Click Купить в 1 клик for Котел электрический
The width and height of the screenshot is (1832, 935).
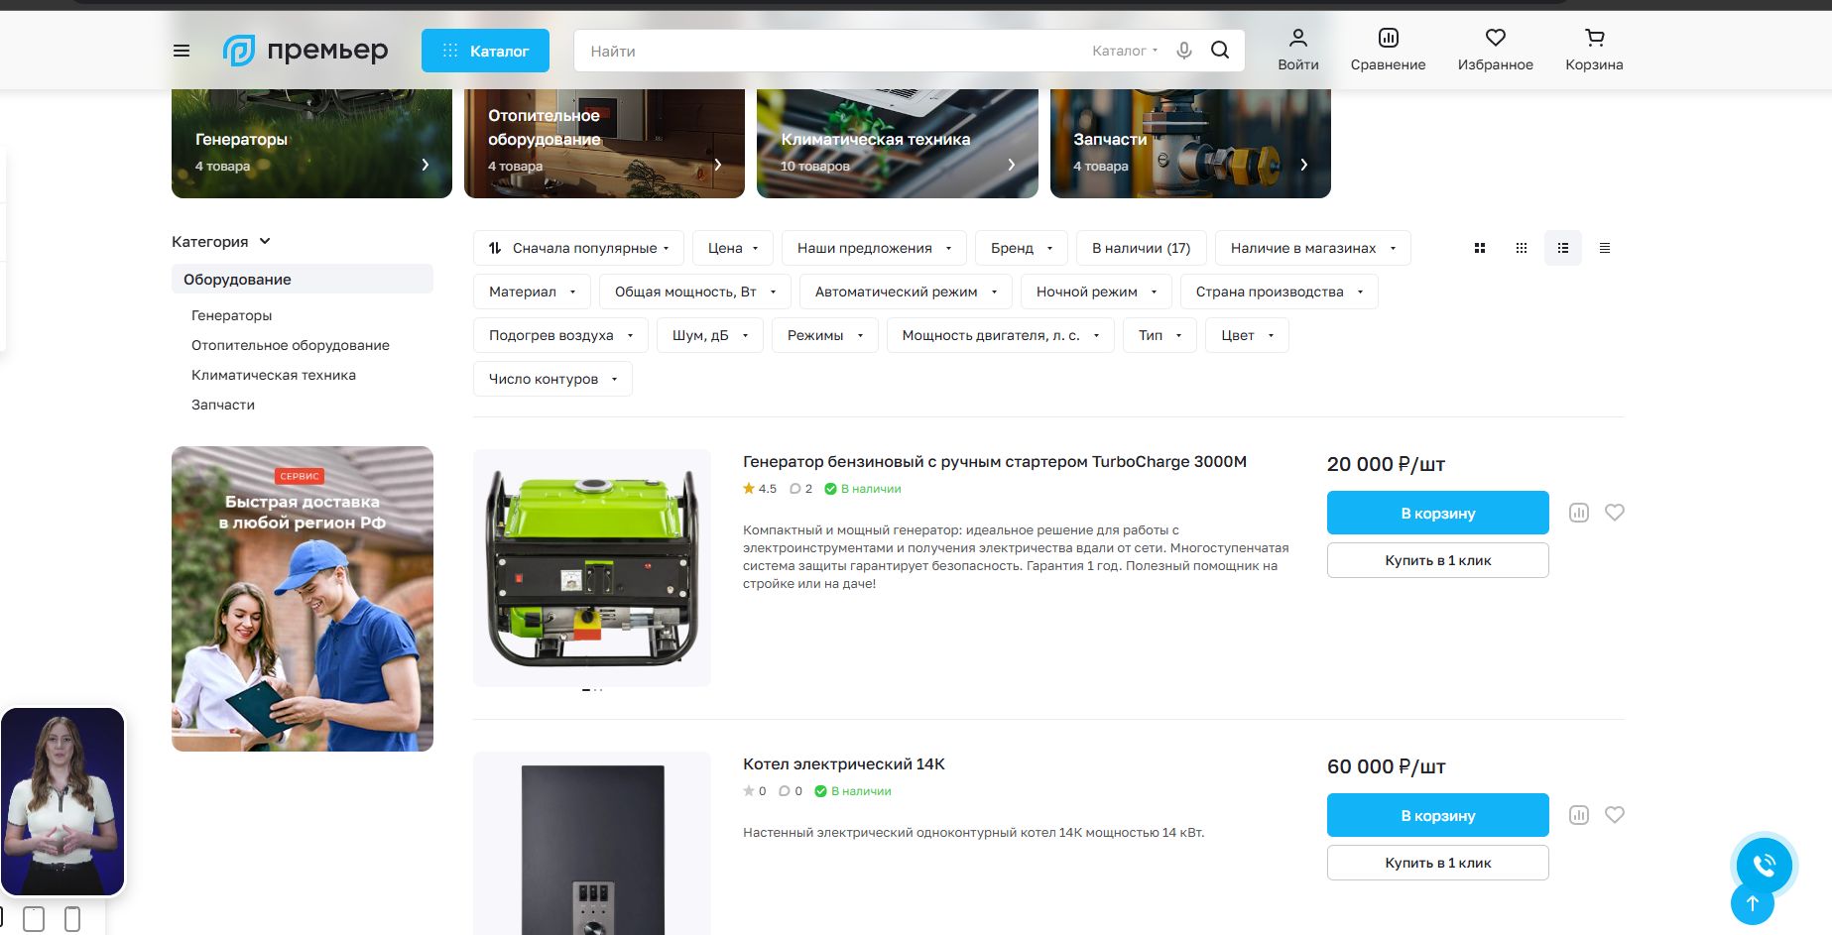1438,863
